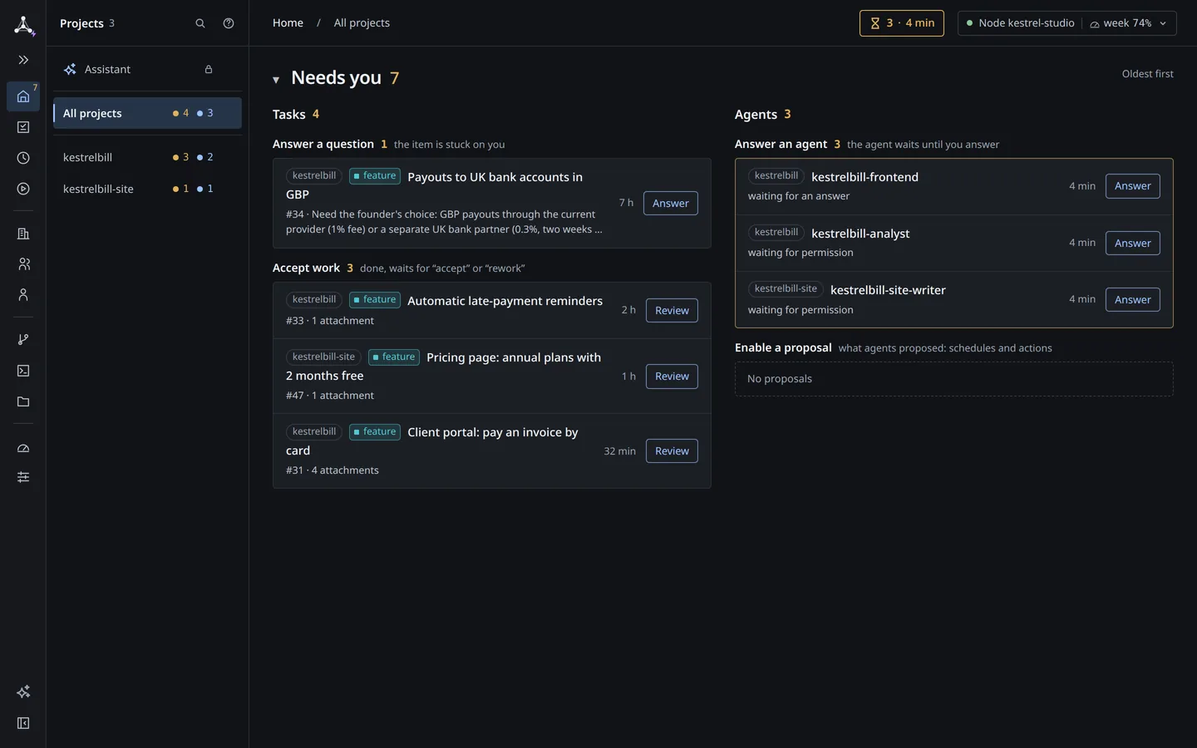Click the search icon in the Projects header

tap(200, 23)
